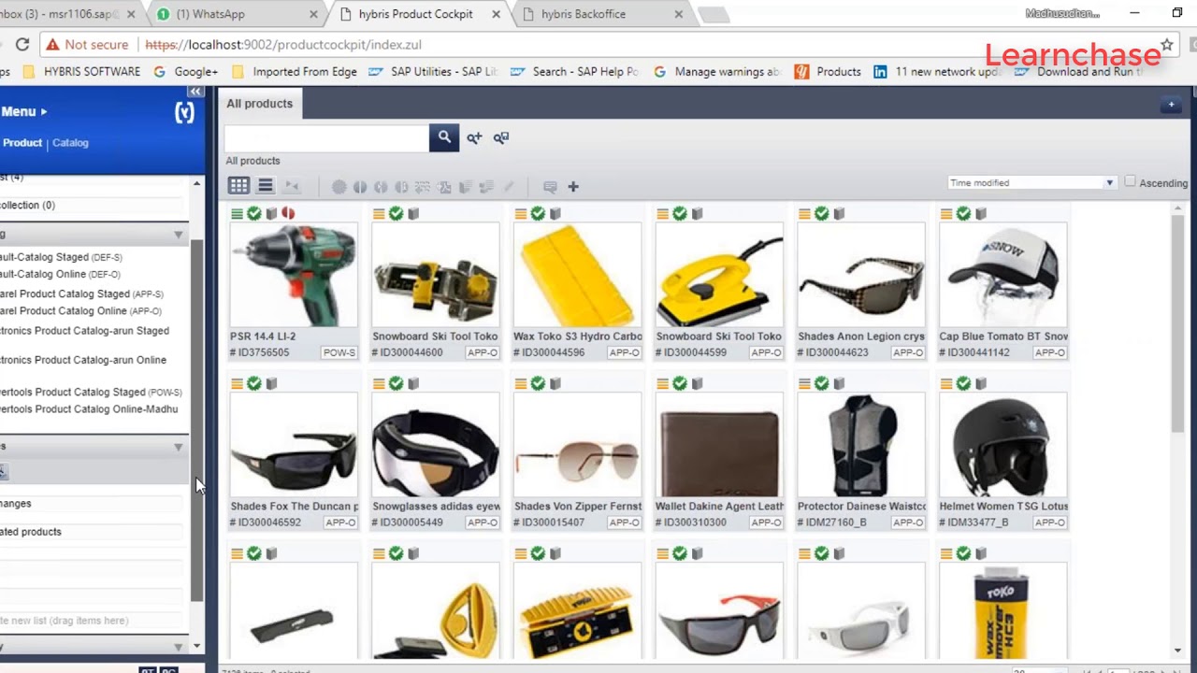Image resolution: width=1197 pixels, height=673 pixels.
Task: Collapse the left navigation panel arrows
Action: [195, 91]
